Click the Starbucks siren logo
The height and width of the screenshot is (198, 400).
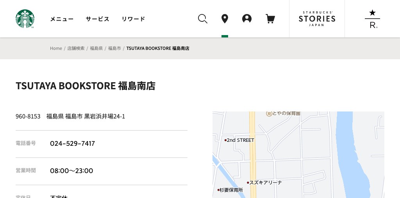click(x=25, y=19)
